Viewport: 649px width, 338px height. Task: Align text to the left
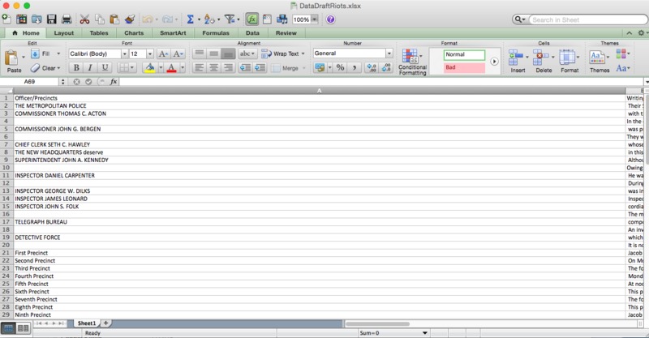199,67
